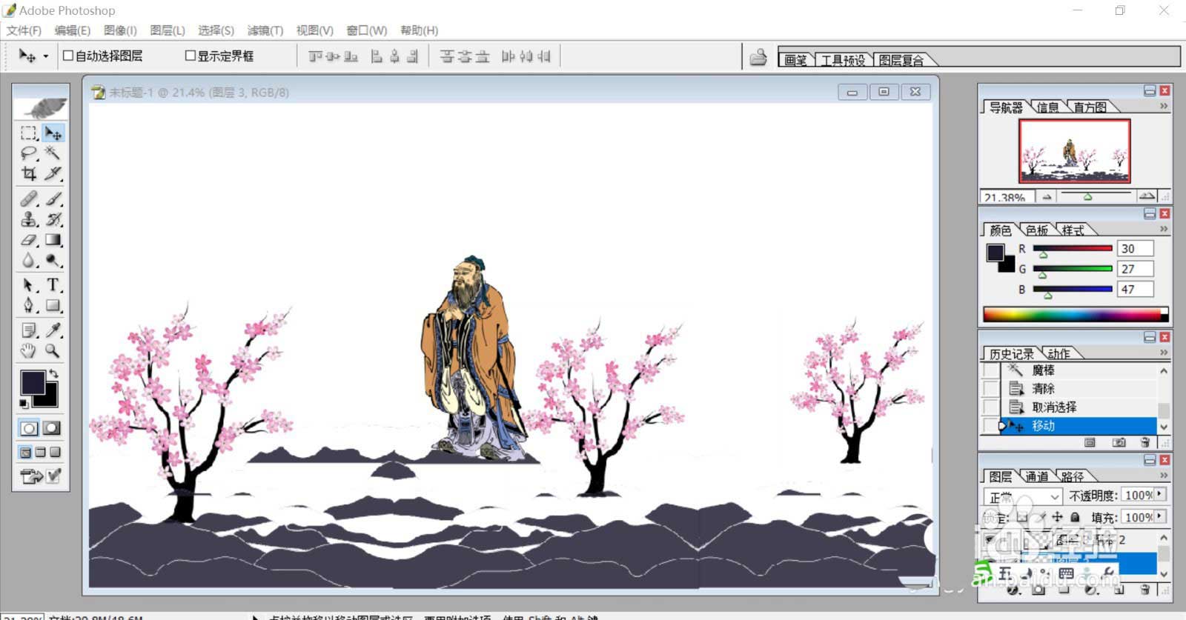This screenshot has width=1186, height=620.
Task: Select the 移动 history state
Action: point(1079,426)
